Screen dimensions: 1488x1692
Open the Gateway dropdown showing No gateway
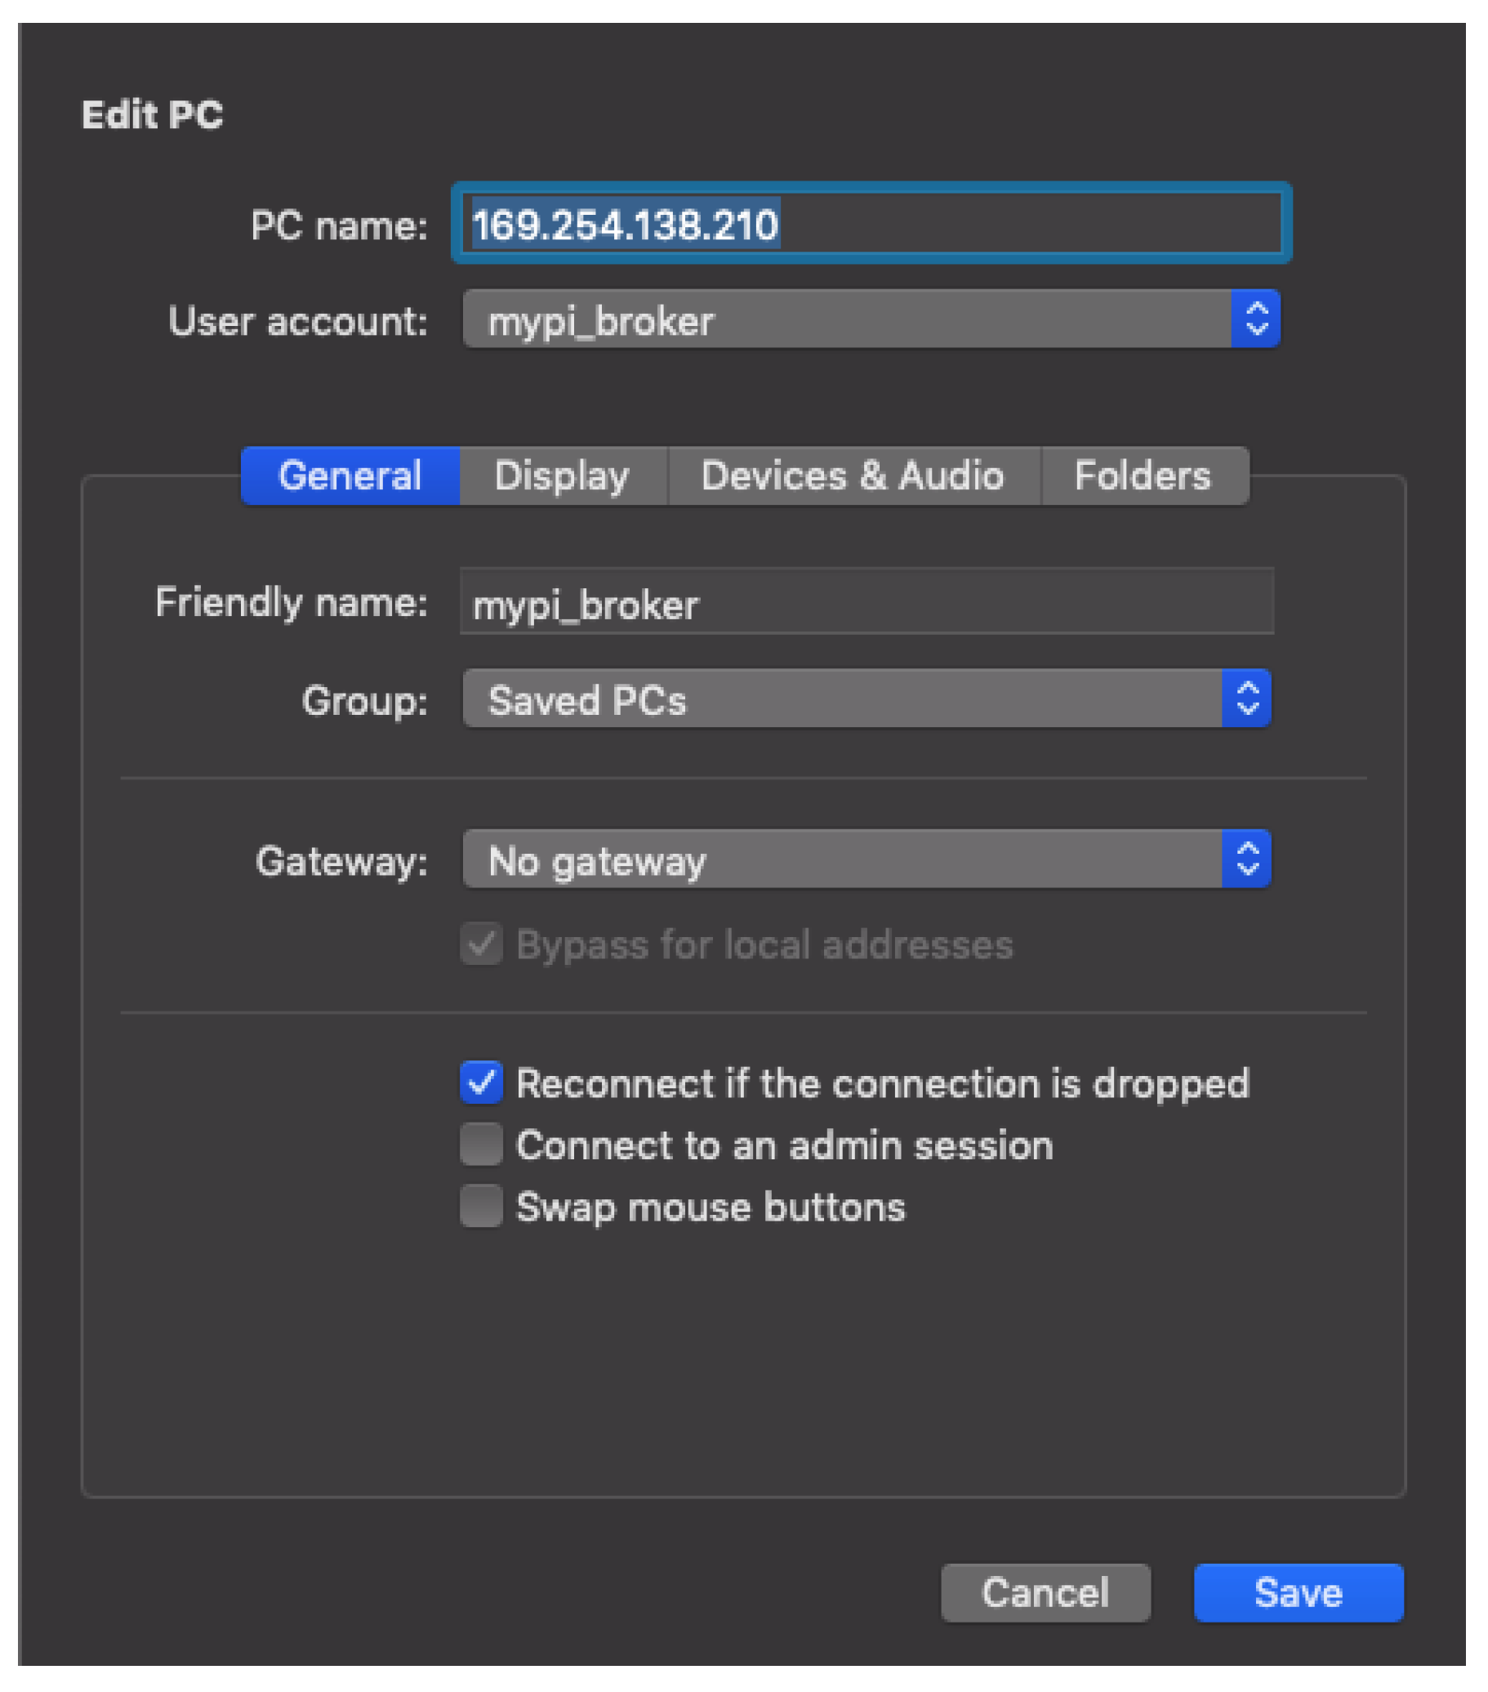click(x=840, y=859)
